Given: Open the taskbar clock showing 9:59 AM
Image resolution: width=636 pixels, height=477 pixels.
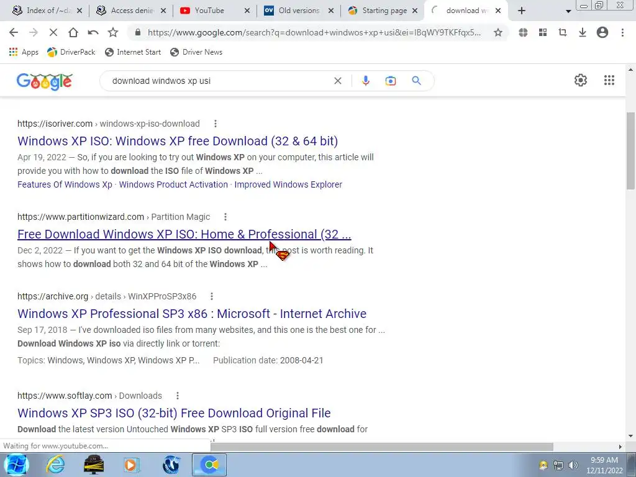Looking at the screenshot, I should (604, 465).
